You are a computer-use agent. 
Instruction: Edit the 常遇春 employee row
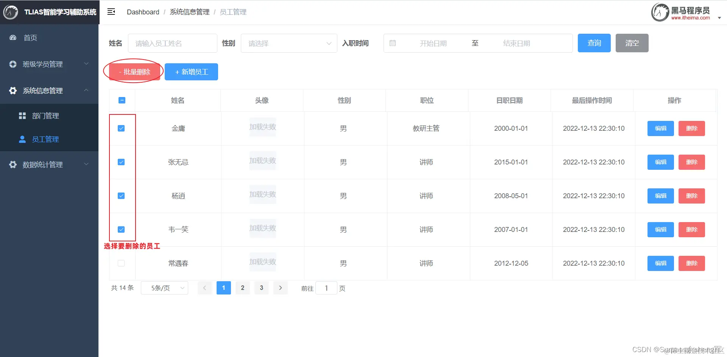[661, 263]
